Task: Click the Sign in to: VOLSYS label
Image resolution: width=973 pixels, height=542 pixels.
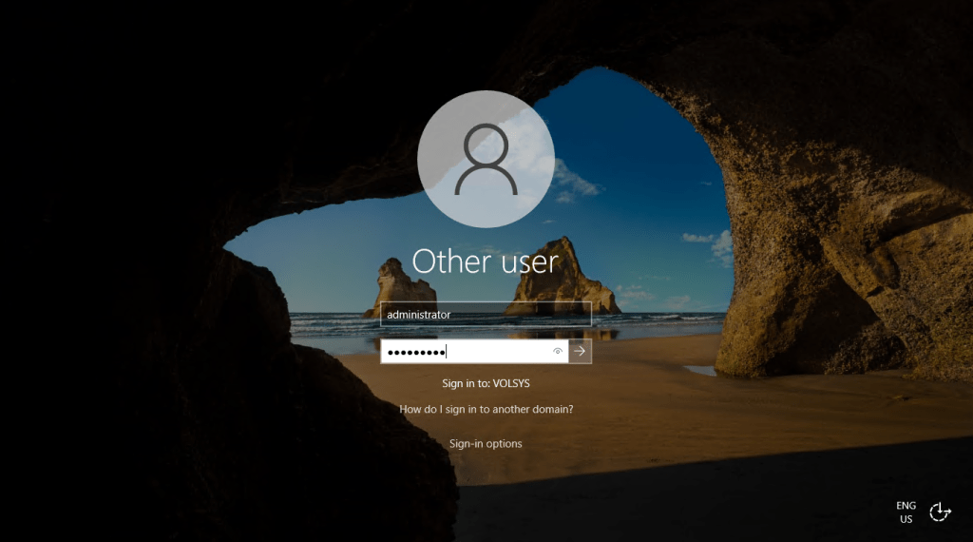Action: (486, 383)
